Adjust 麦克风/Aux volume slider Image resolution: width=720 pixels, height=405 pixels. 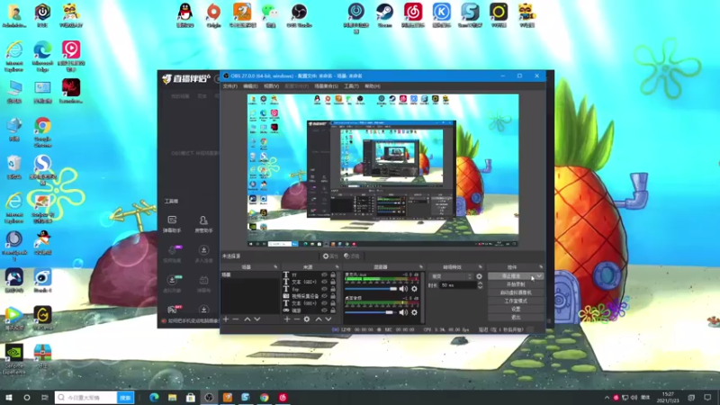click(371, 289)
